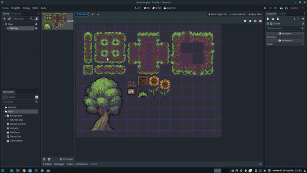Click the Filtra nodi search field
Viewport: 307px width, 173px height.
[x=23, y=19]
